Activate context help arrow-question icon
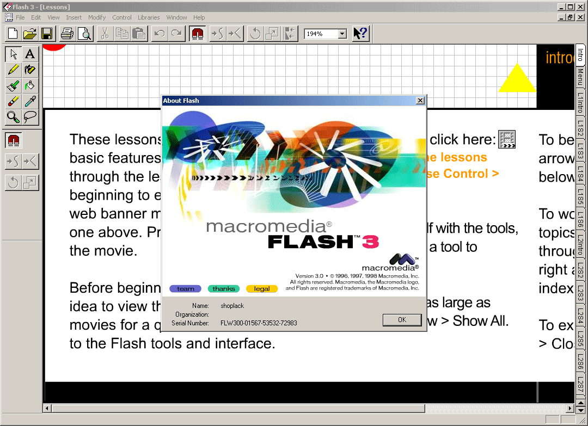Viewport: 588px width, 426px height. pyautogui.click(x=361, y=34)
